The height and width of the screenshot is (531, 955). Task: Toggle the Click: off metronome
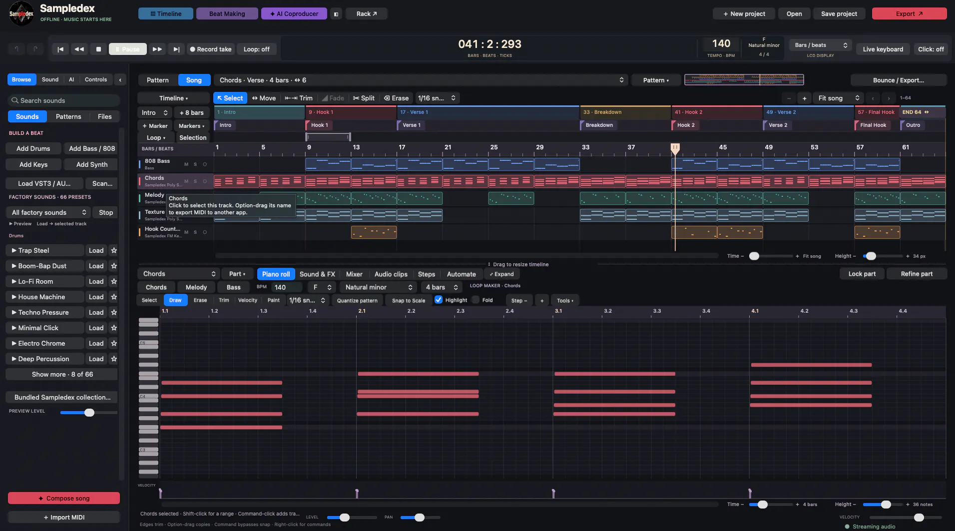(x=931, y=49)
